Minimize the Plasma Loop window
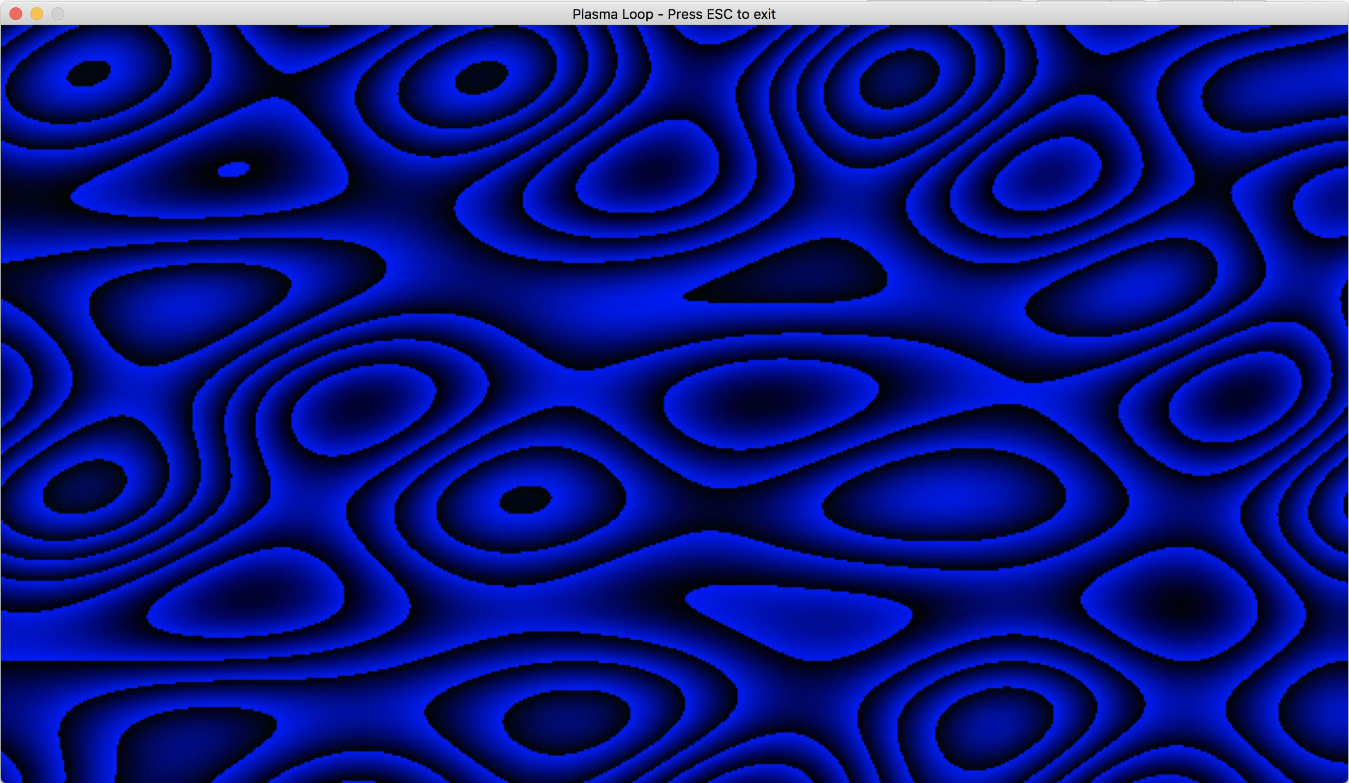The image size is (1349, 783). point(37,14)
